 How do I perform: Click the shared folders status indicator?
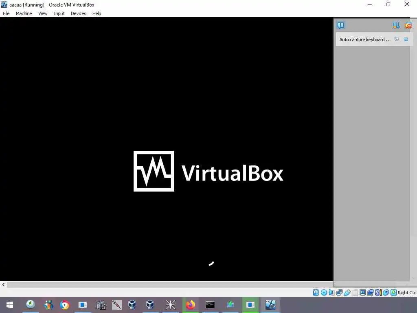click(355, 293)
